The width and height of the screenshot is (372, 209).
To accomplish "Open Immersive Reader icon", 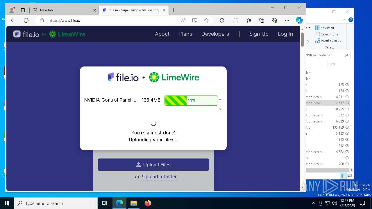I will [x=195, y=20].
